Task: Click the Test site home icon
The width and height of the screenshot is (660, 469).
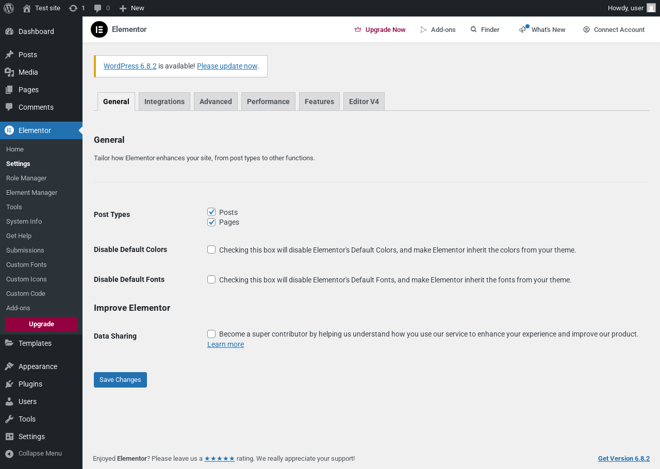Action: (x=27, y=8)
